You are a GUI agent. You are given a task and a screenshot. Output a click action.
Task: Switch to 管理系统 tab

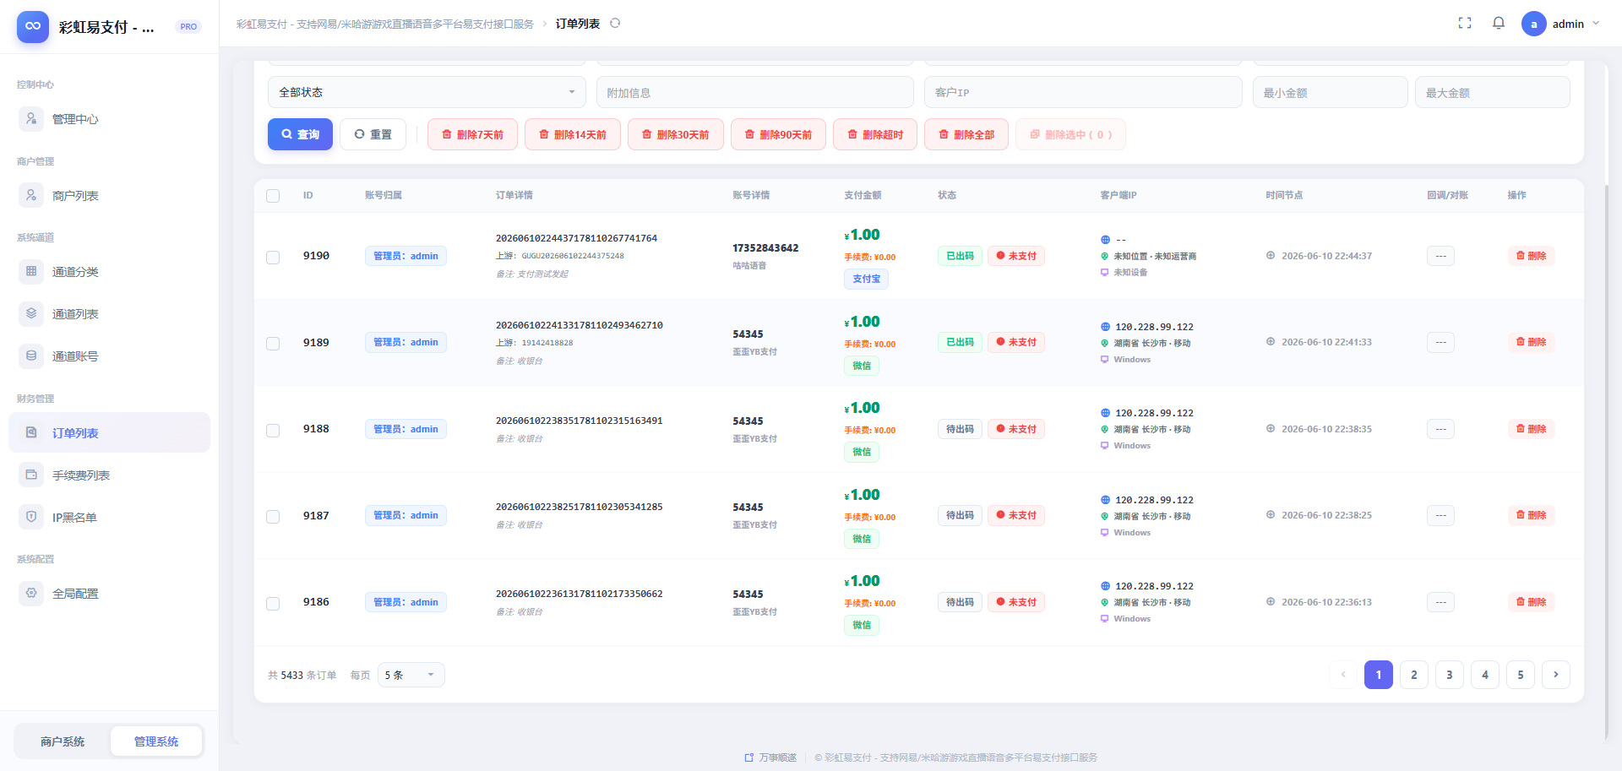(x=156, y=741)
